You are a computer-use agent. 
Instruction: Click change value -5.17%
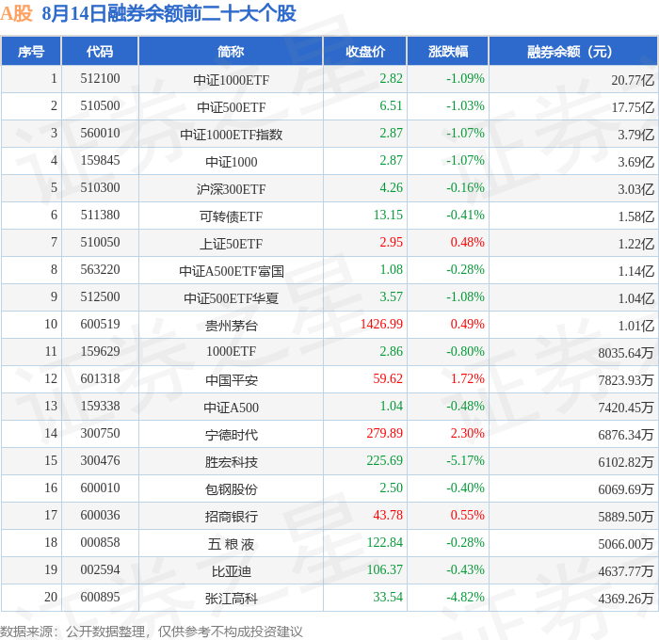point(465,460)
